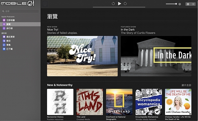Click the Encyclopedia Womannica title text

[x=147, y=117]
